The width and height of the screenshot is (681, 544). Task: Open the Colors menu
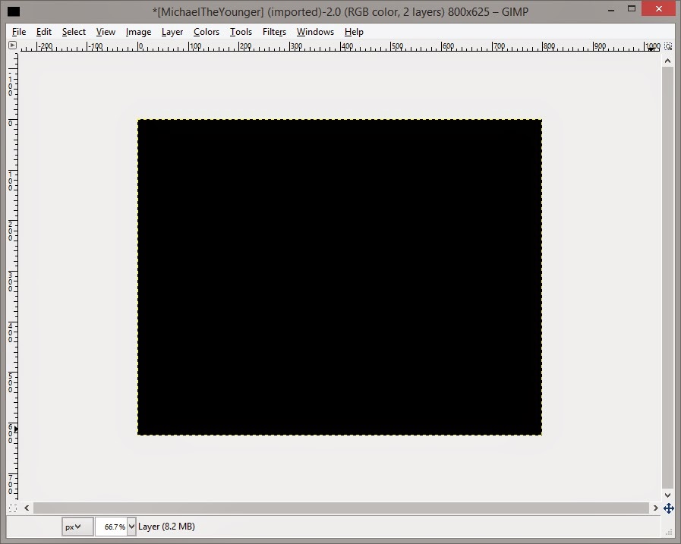point(206,32)
